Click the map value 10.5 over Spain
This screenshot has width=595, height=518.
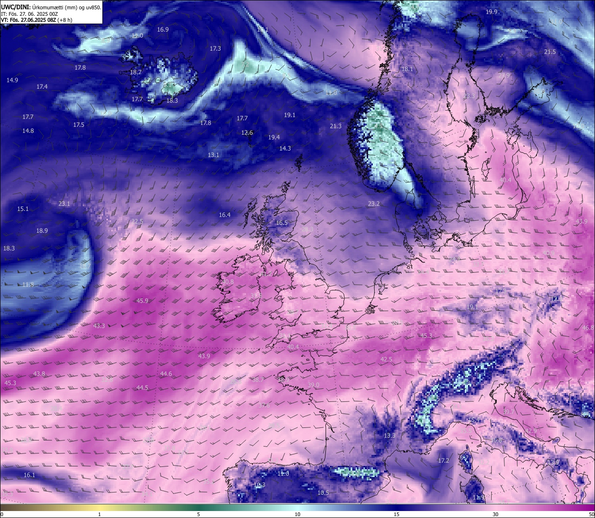tap(323, 493)
